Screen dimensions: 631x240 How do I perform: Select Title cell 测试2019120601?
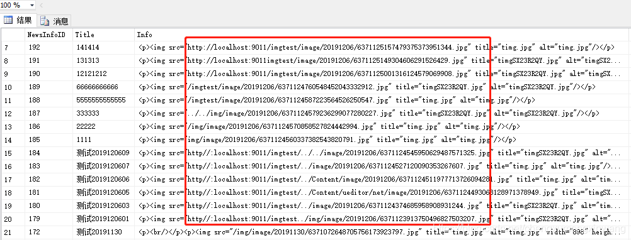tap(103, 219)
